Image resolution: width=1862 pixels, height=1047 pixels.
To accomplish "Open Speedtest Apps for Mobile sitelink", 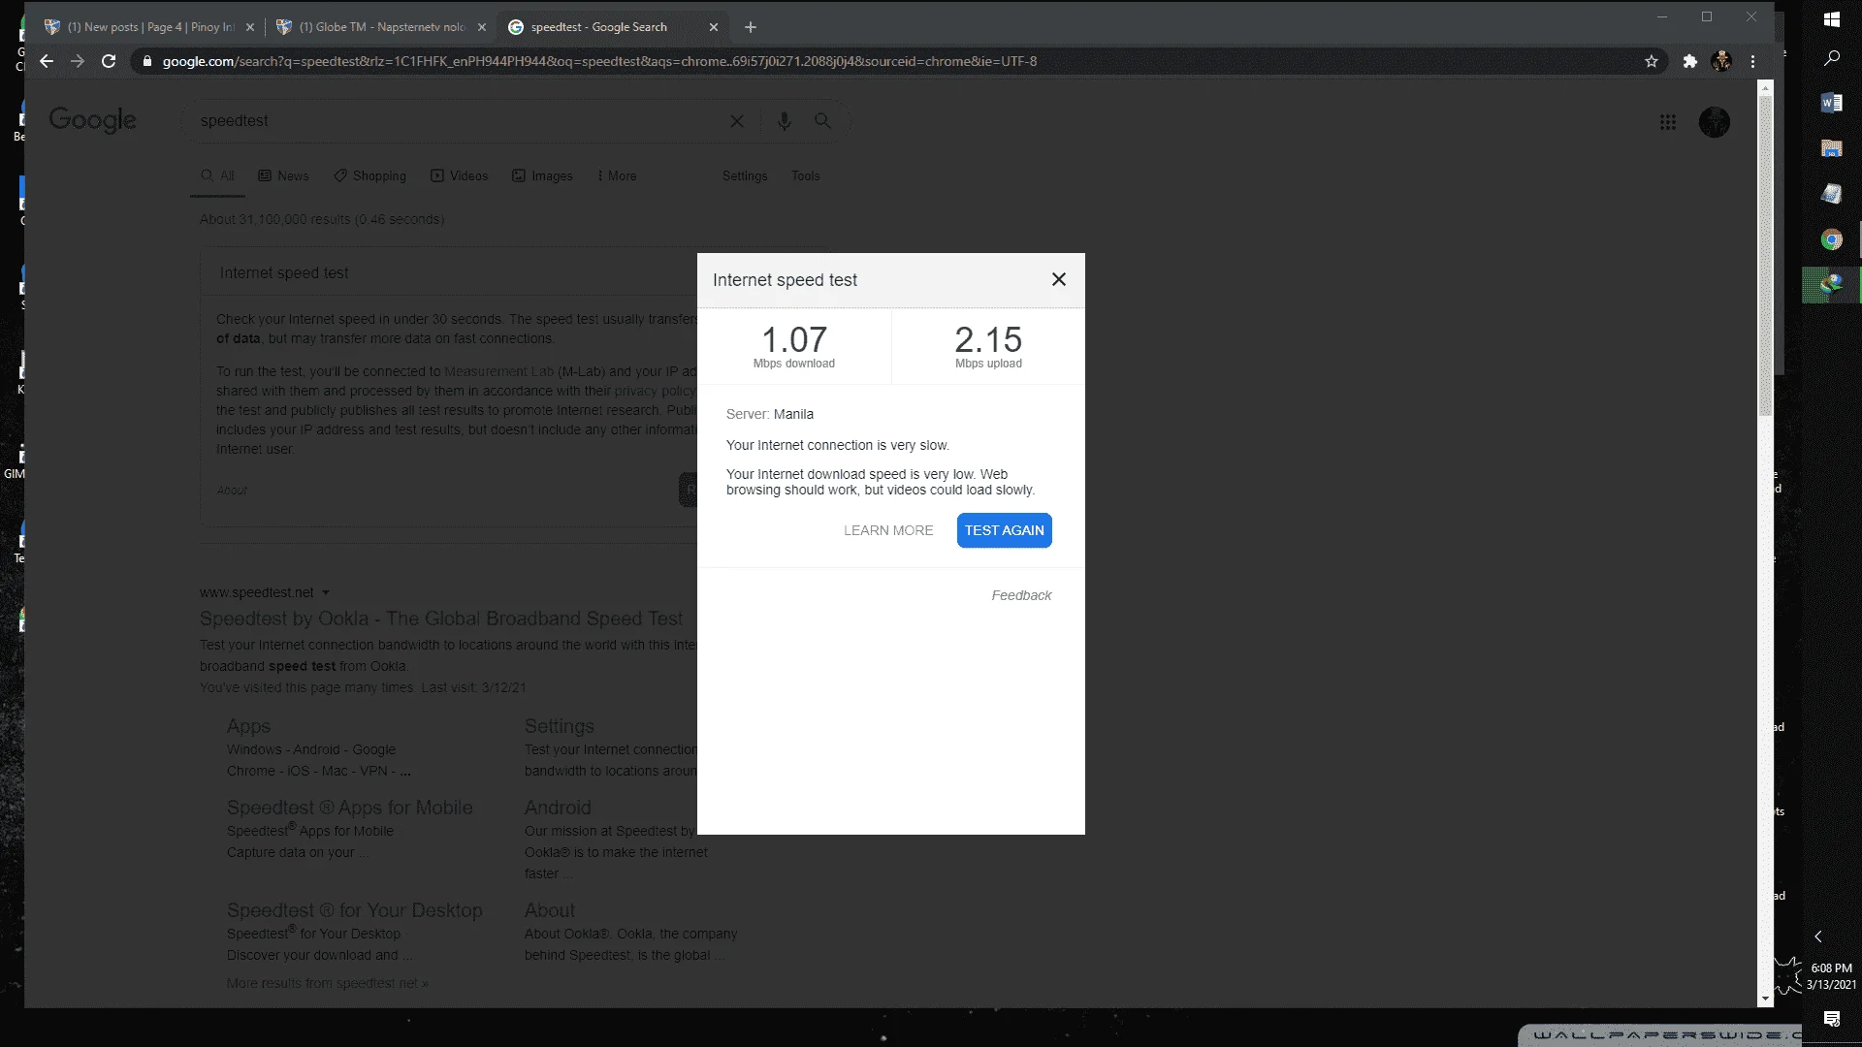I will pos(350,808).
